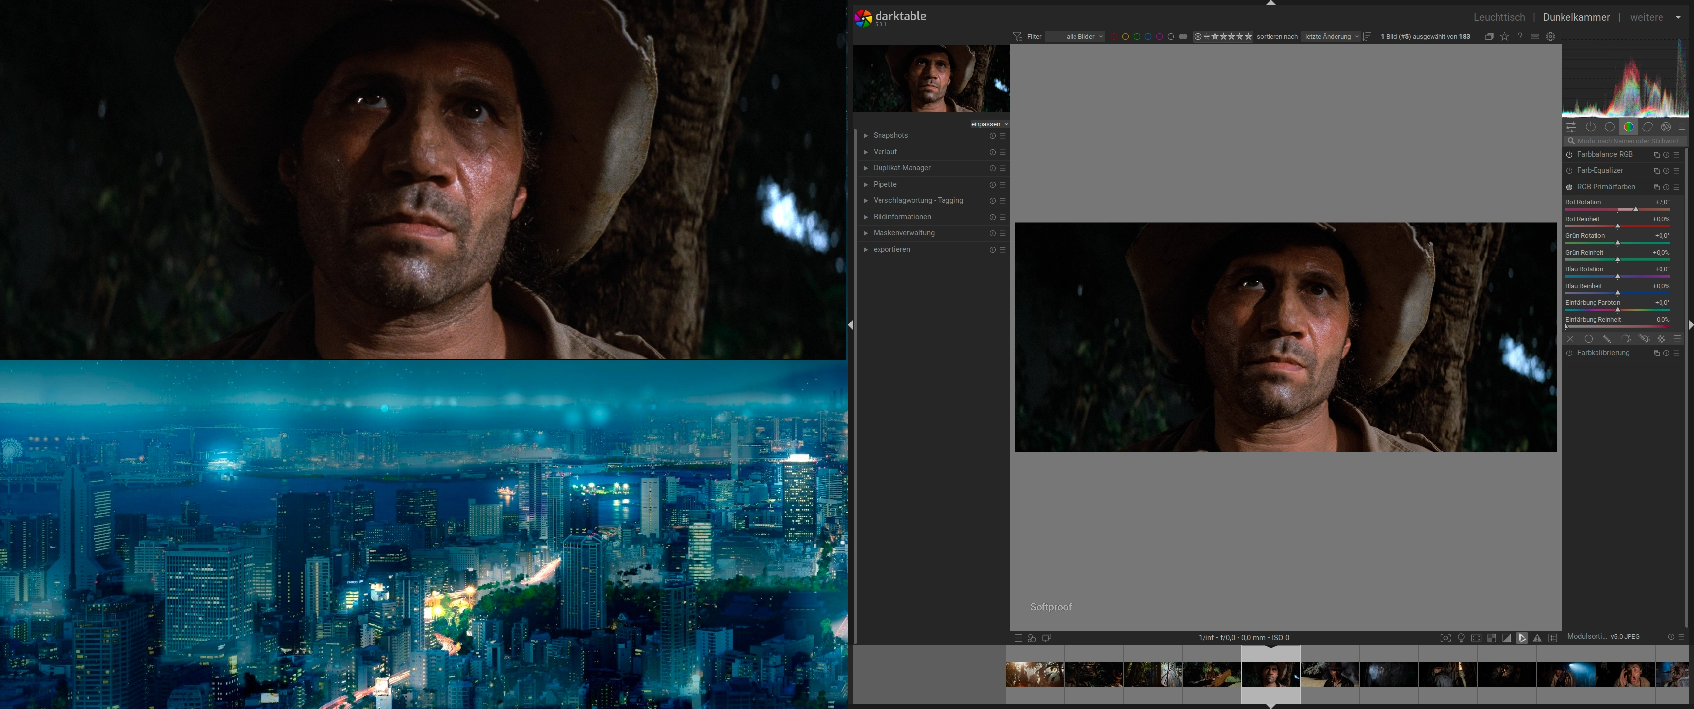Reset Farb-Equalizer module parameters
This screenshot has height=709, width=1694.
pos(1666,171)
